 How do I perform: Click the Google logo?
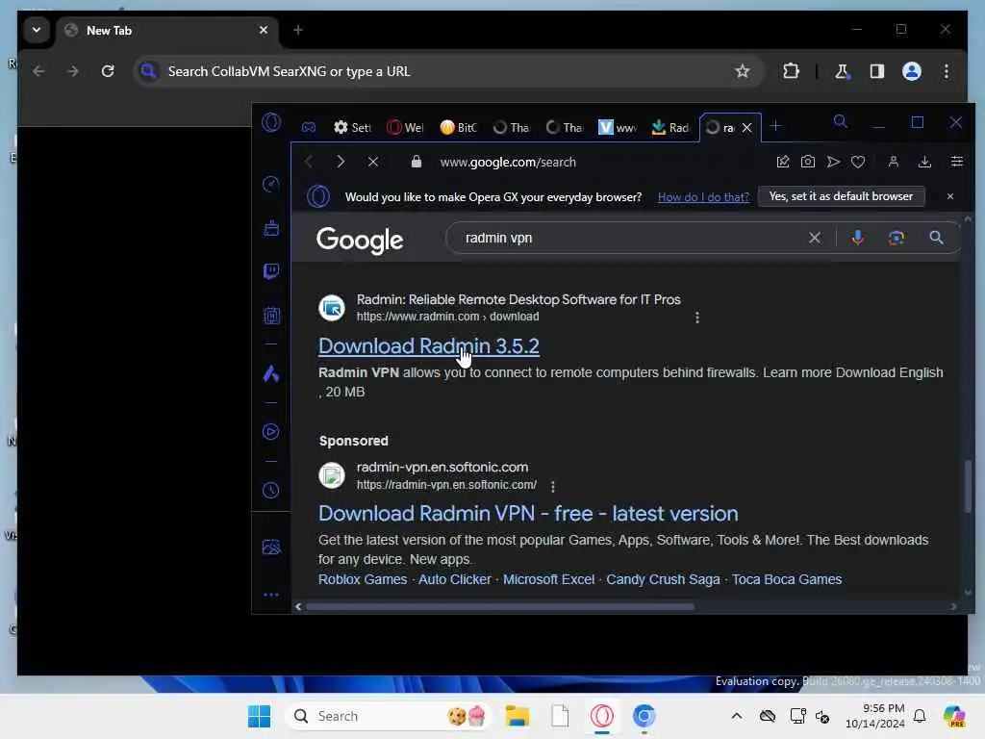[360, 240]
